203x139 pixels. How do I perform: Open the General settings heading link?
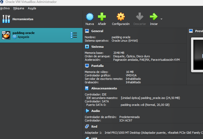click(97, 31)
